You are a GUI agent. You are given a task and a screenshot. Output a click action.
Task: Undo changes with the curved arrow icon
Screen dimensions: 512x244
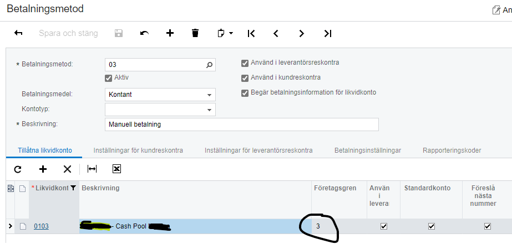click(x=144, y=33)
